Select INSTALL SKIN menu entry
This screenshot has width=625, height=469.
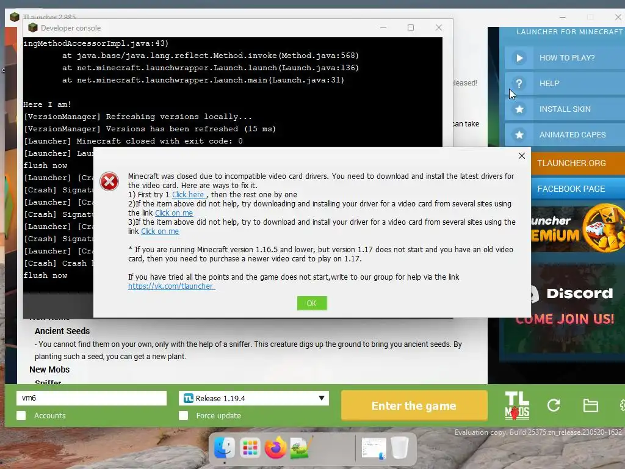565,109
